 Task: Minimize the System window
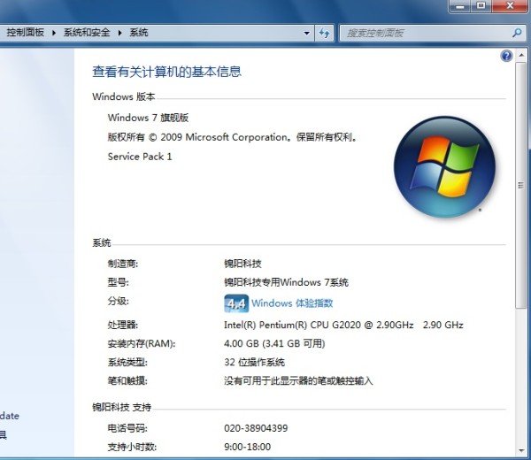pos(460,6)
